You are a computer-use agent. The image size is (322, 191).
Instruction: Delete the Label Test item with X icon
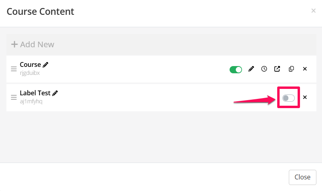tap(305, 97)
